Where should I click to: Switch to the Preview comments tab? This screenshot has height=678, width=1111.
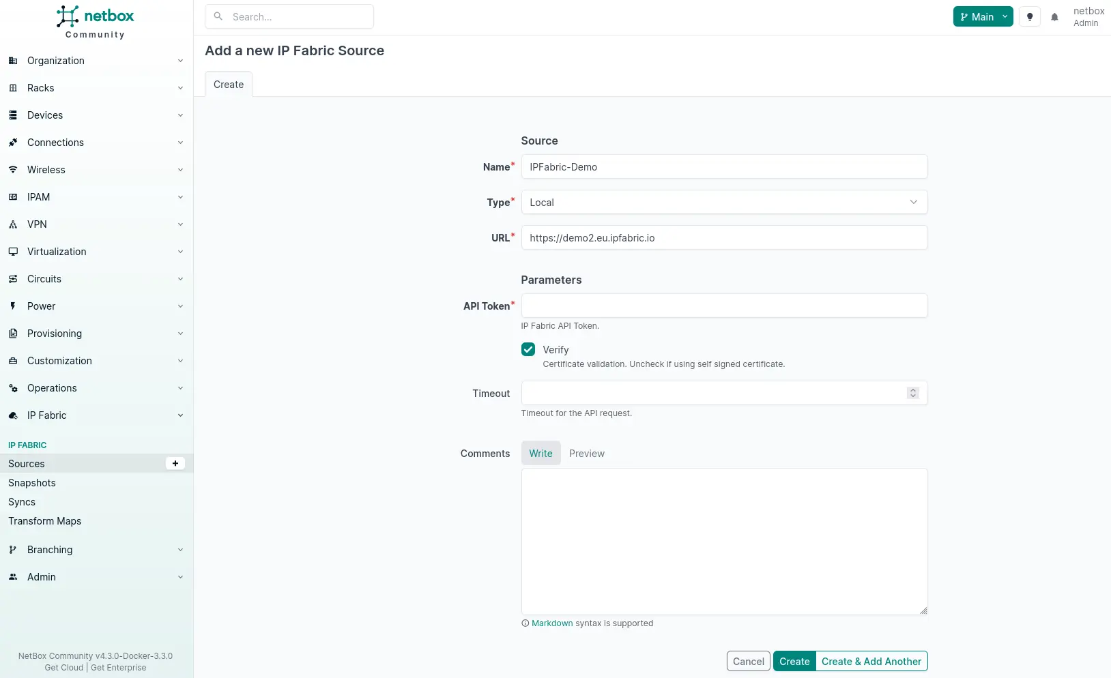point(586,454)
